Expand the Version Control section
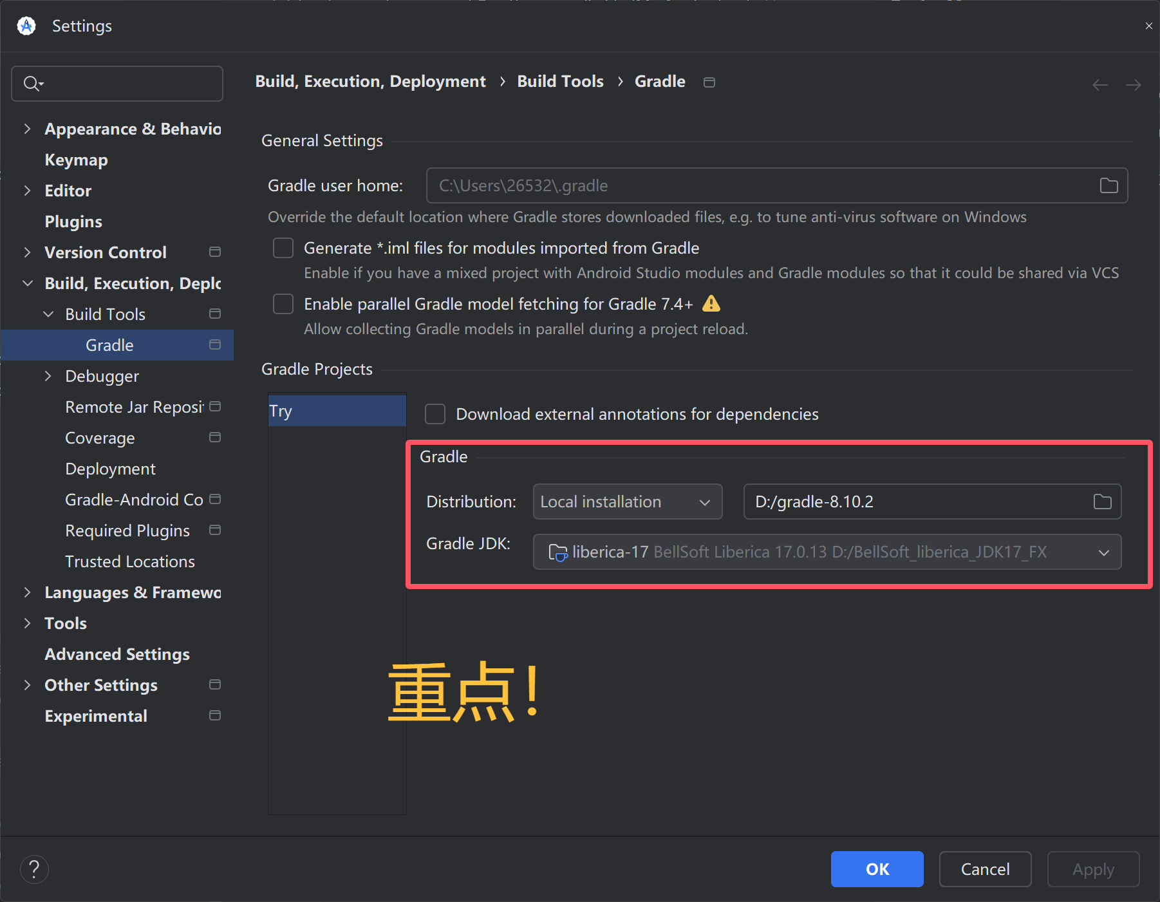The height and width of the screenshot is (902, 1160). point(27,252)
